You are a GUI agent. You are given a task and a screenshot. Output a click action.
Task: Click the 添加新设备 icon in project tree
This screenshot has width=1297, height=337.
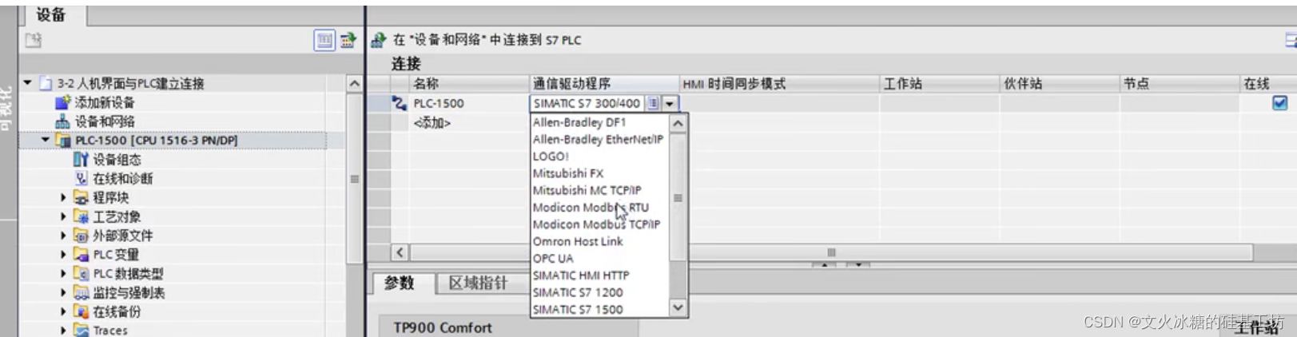(x=62, y=102)
